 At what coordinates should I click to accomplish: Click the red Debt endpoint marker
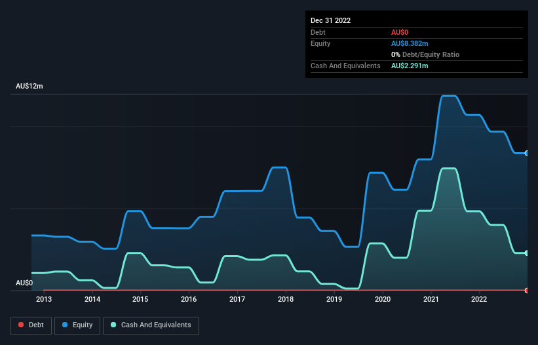[x=527, y=291]
